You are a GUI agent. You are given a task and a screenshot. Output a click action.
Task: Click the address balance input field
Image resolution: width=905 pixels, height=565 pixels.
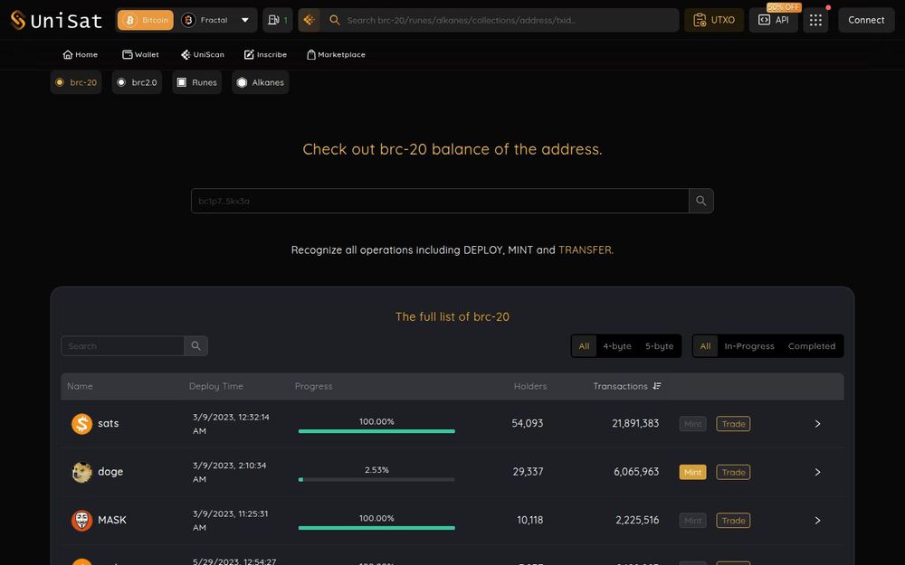click(440, 201)
